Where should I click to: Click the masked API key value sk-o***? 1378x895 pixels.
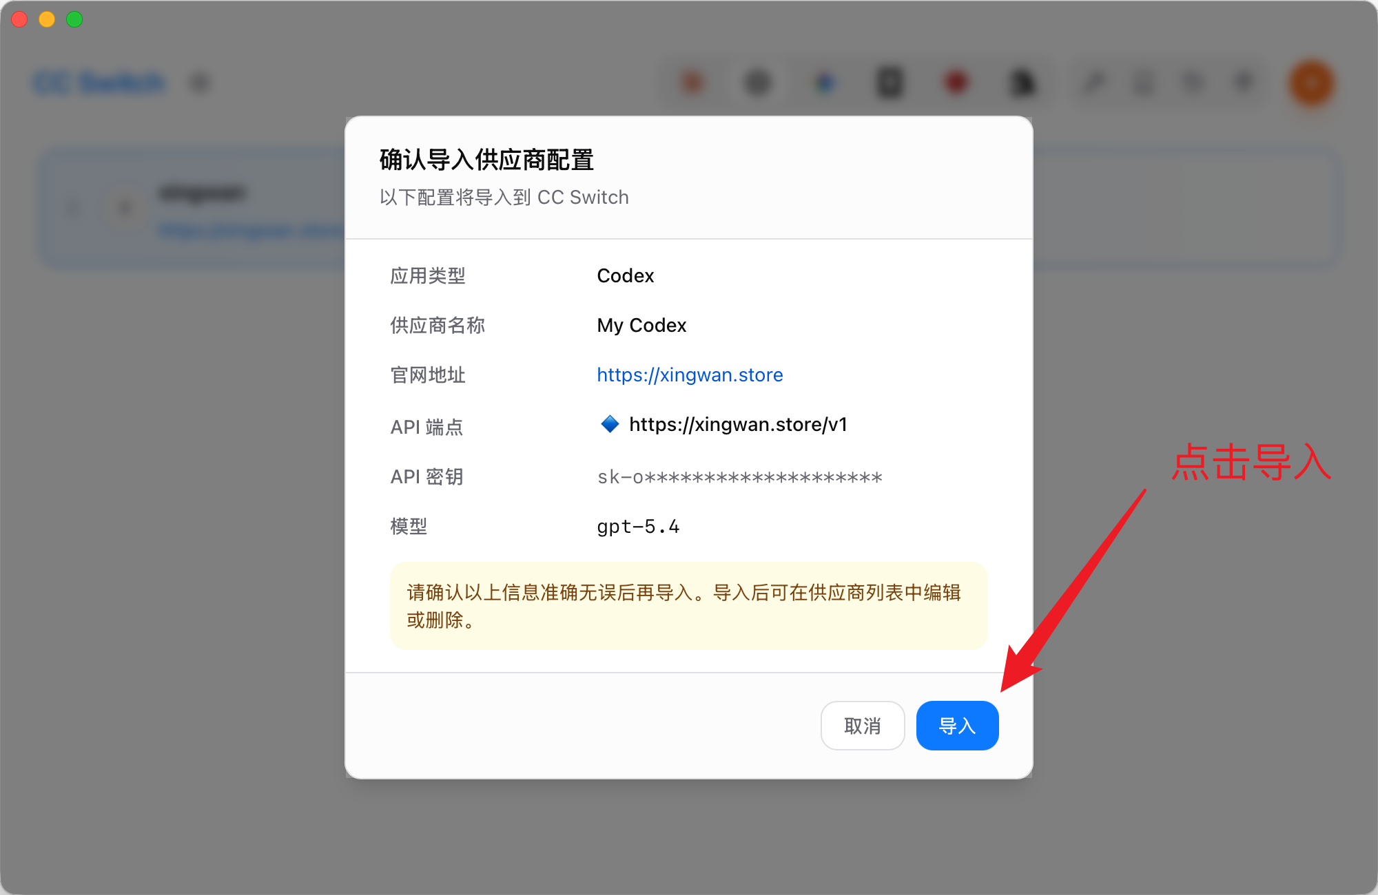click(739, 476)
